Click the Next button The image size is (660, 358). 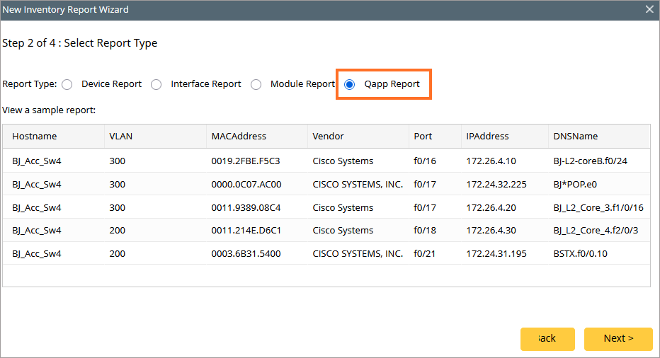point(618,338)
